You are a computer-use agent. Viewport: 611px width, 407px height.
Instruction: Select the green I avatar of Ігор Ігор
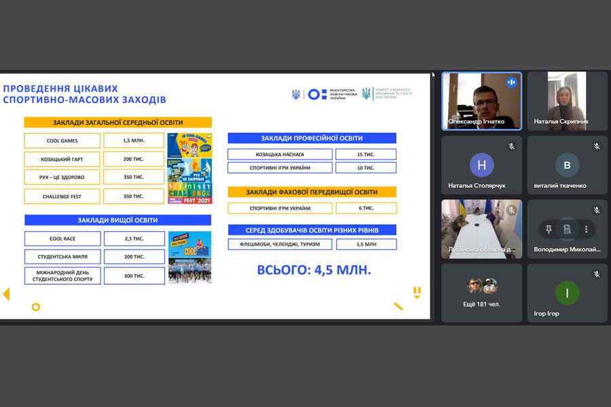[567, 293]
